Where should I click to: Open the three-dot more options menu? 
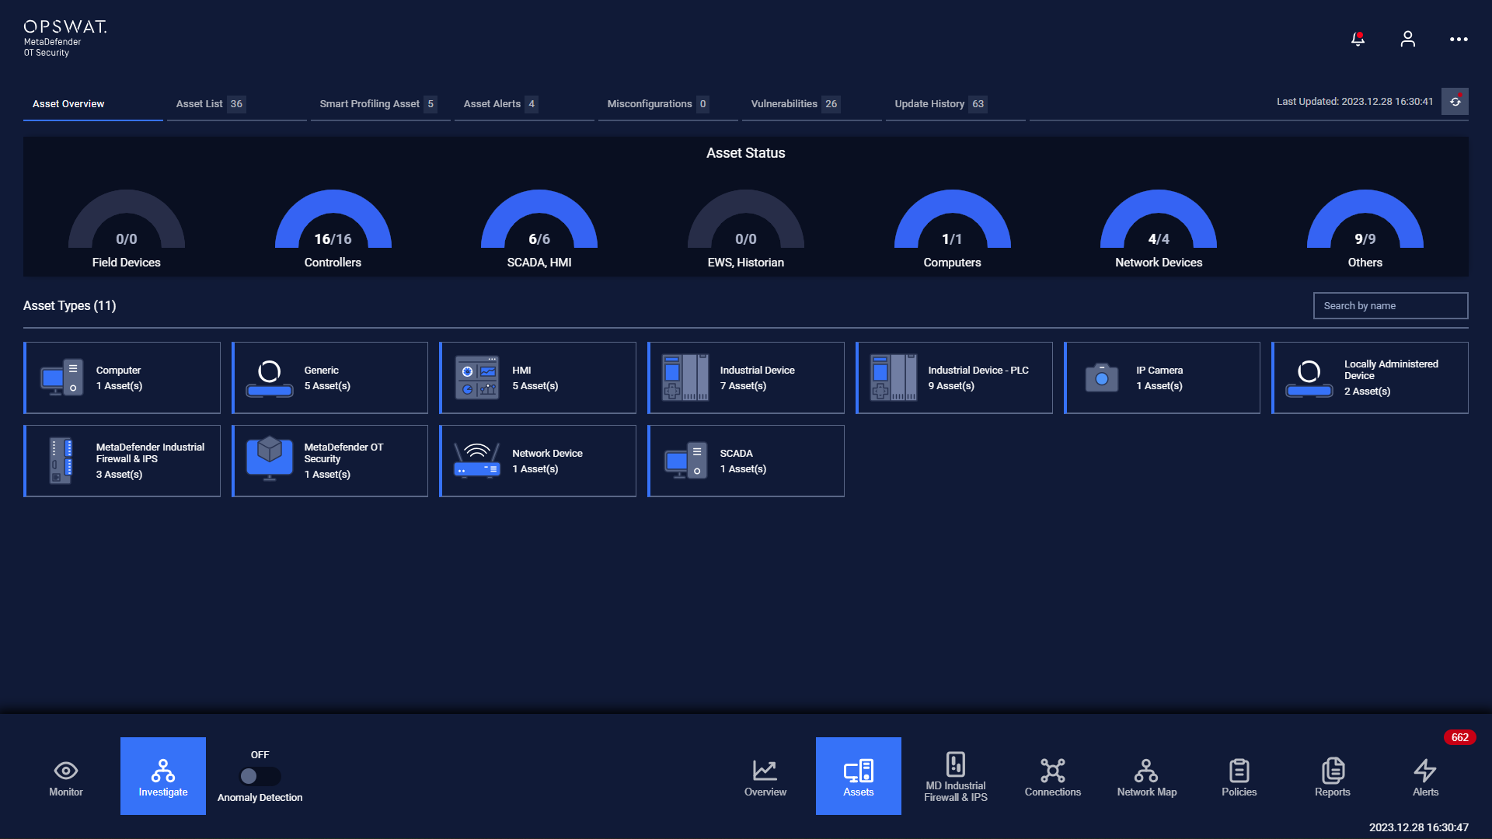click(x=1459, y=39)
